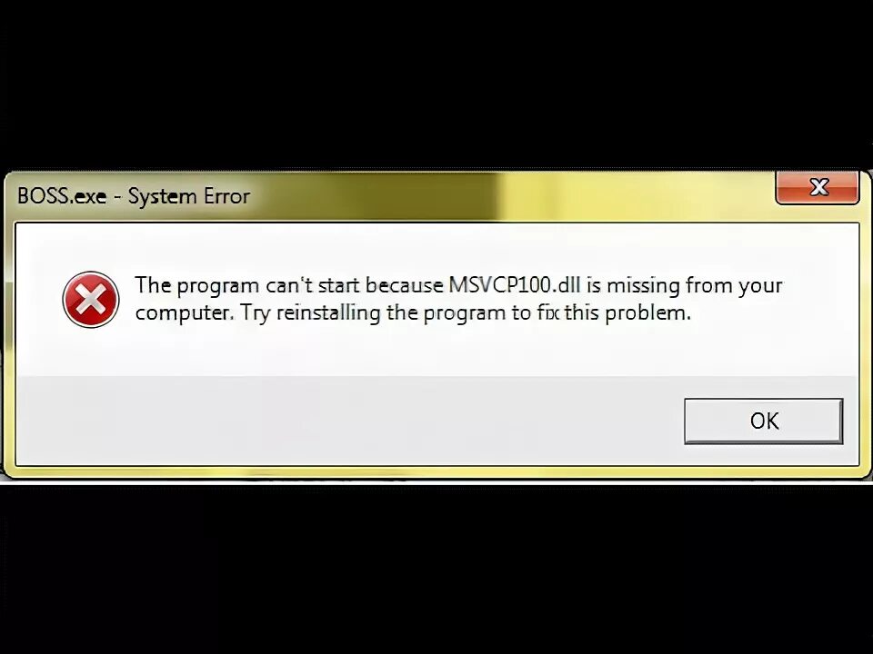Click the word "Try" in the message

coord(256,313)
